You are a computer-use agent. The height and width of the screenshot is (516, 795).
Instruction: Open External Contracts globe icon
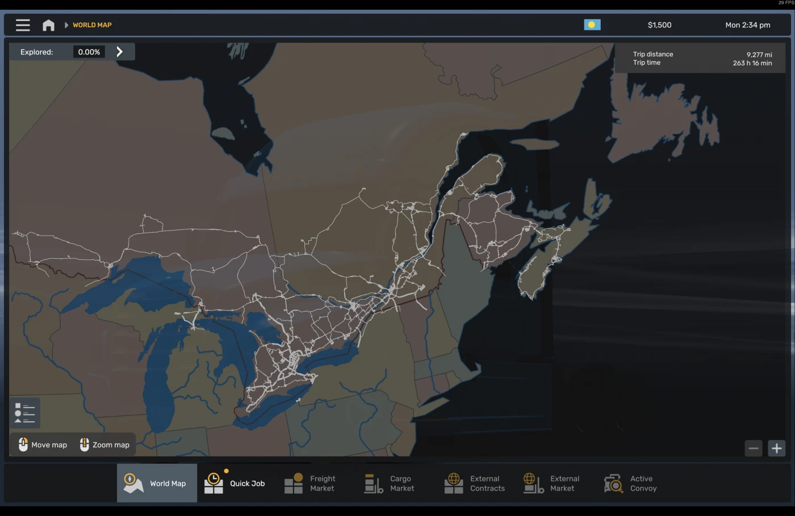pyautogui.click(x=453, y=483)
